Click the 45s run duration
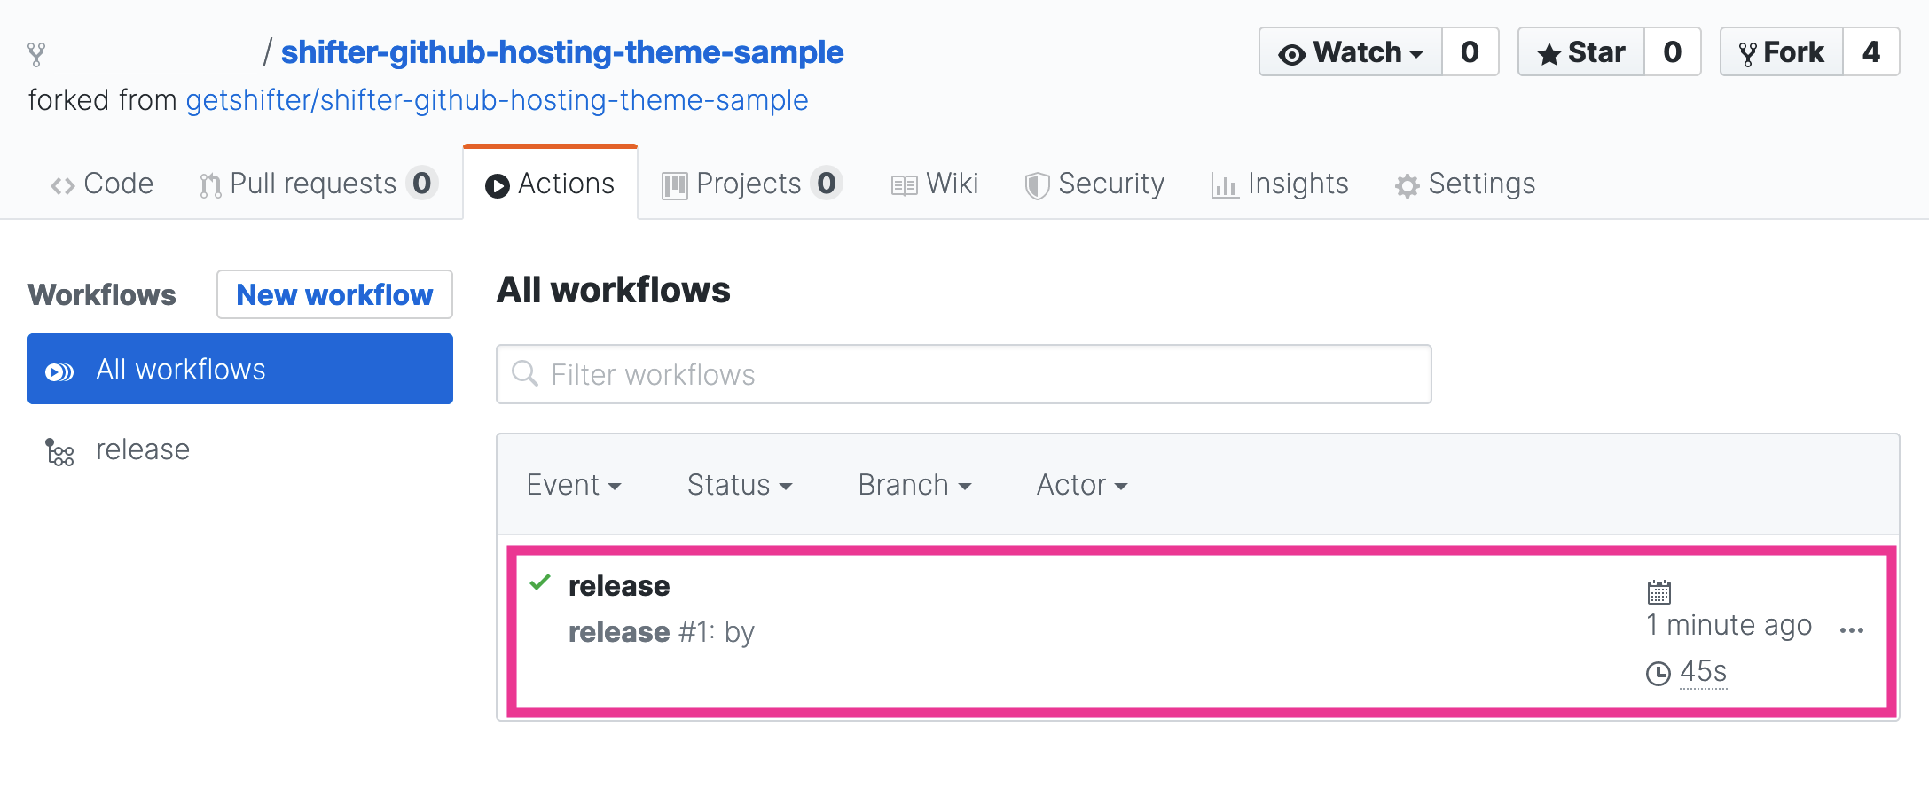This screenshot has width=1929, height=789. pyautogui.click(x=1704, y=672)
